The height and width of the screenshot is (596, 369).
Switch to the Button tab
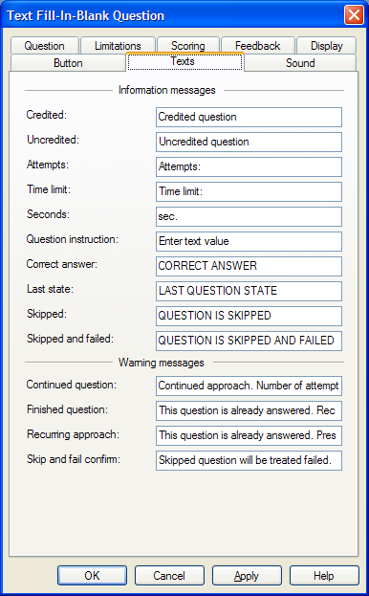68,63
